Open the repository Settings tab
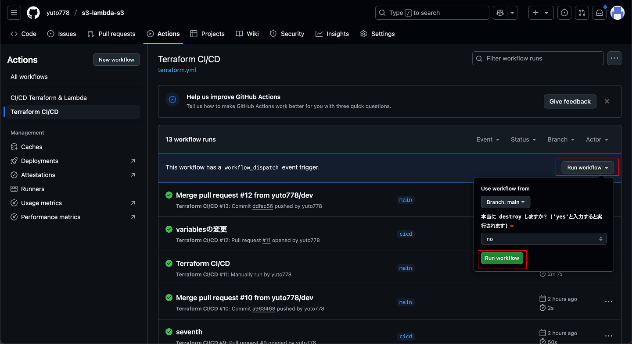Screen dimensions: 632x344 point(377,34)
